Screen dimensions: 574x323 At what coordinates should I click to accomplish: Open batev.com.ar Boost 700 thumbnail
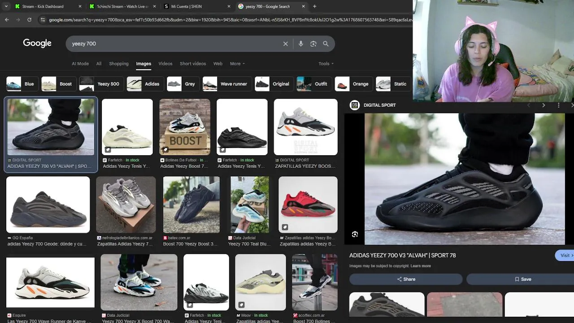(x=191, y=205)
